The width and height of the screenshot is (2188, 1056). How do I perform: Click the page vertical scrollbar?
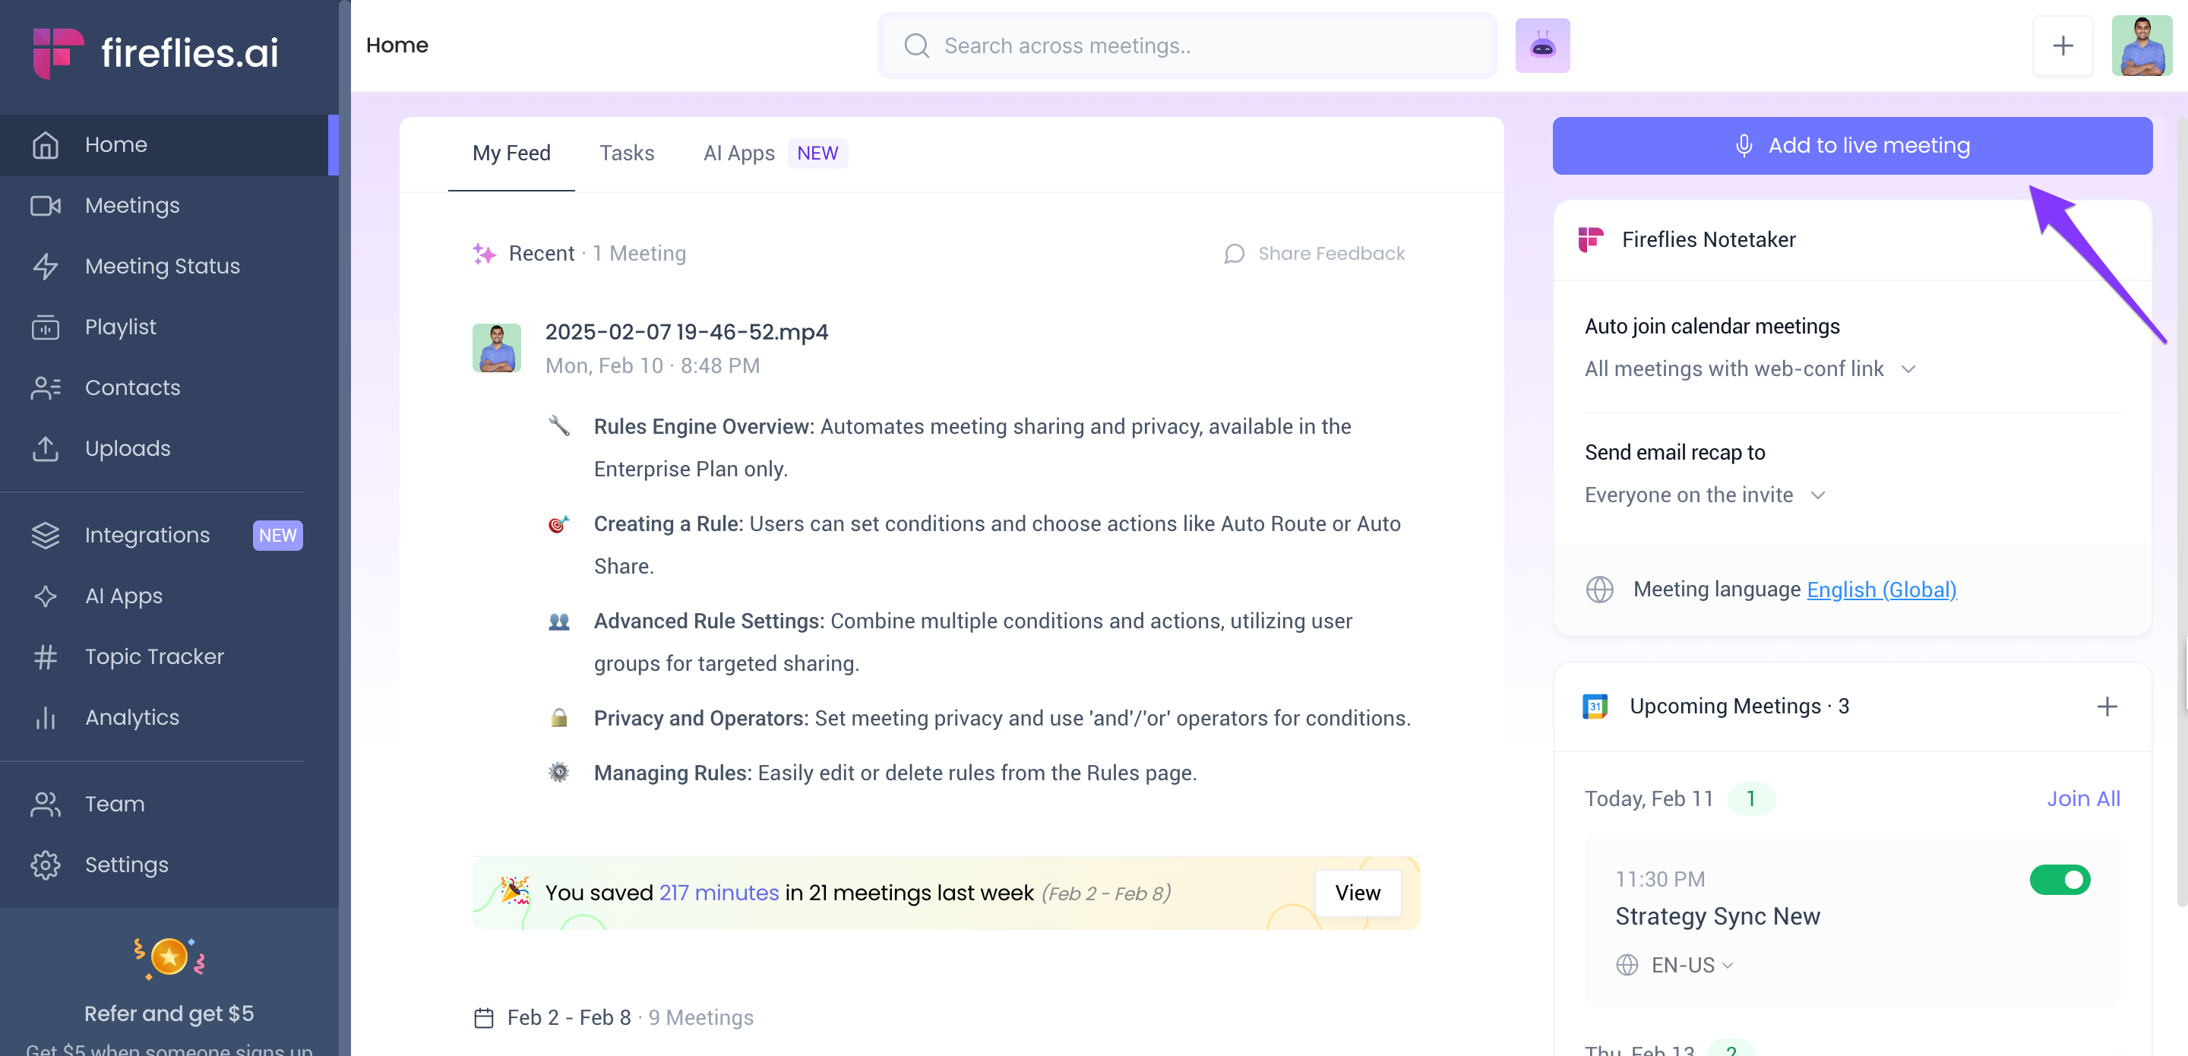pos(2182,510)
